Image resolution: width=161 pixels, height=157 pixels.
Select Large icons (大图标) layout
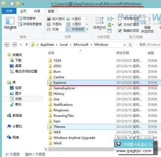74,19
